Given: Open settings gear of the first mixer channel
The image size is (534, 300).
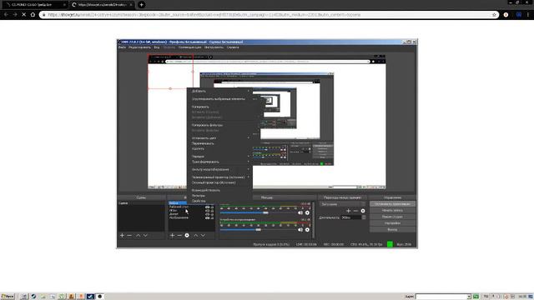Looking at the screenshot, I should click(307, 213).
